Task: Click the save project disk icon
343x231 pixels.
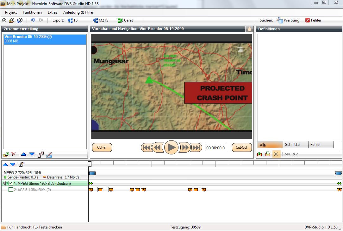Action: pyautogui.click(x=19, y=20)
